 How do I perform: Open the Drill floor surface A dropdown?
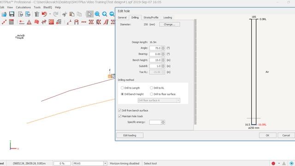pos(159,101)
